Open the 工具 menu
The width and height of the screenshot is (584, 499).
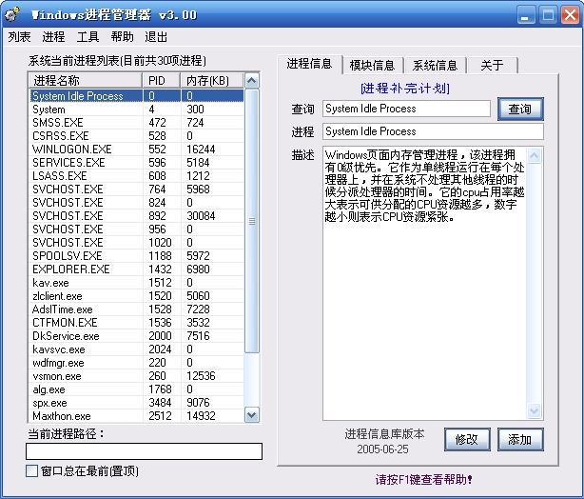[x=88, y=36]
